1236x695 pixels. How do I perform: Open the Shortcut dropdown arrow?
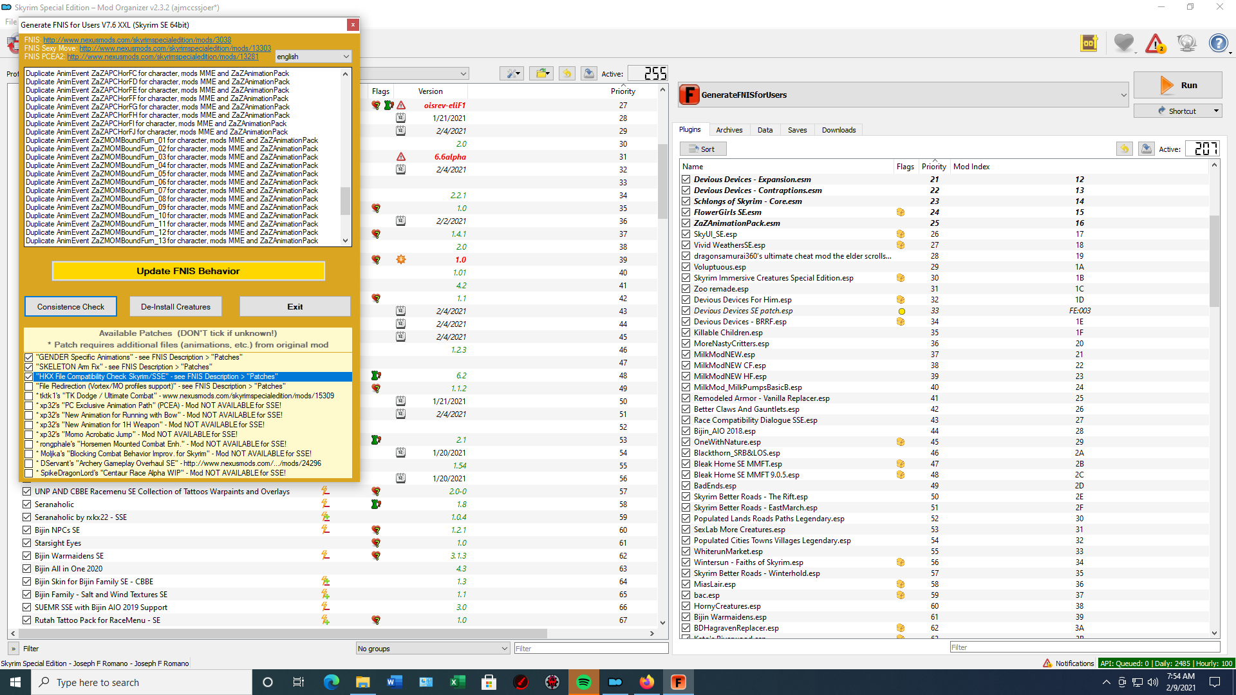[x=1216, y=111]
